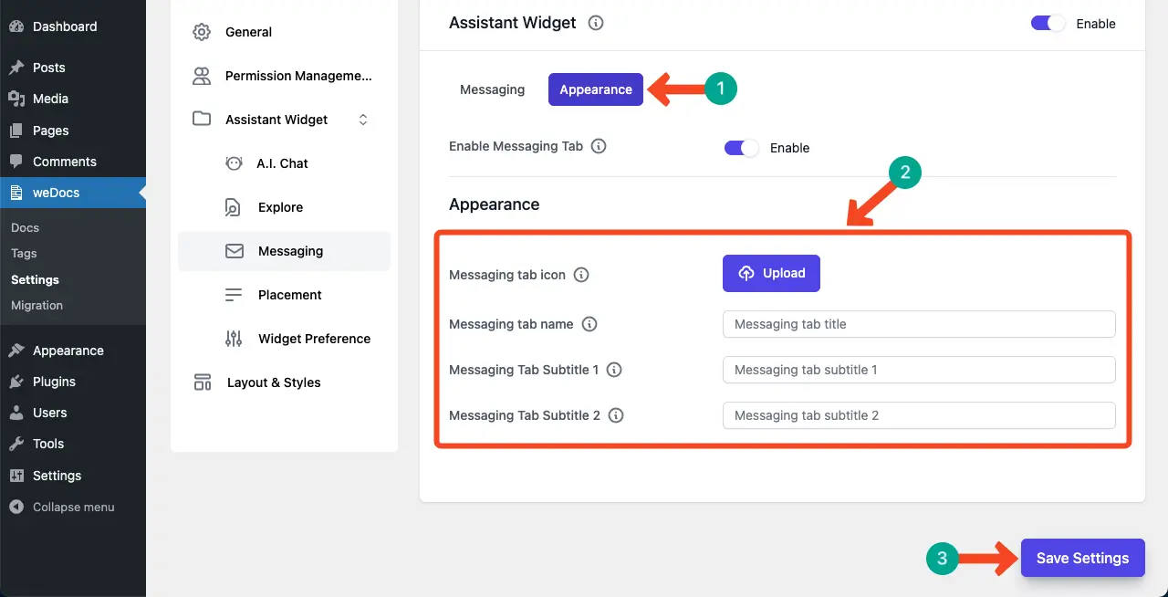
Task: Click the Comments bubble icon
Action: point(16,162)
